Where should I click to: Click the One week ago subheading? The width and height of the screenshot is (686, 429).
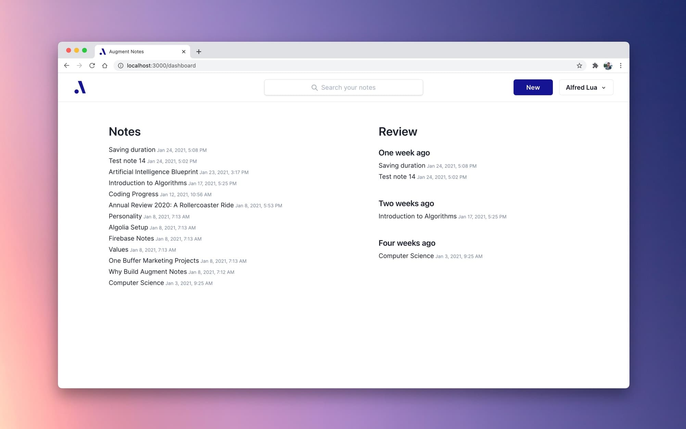[404, 153]
